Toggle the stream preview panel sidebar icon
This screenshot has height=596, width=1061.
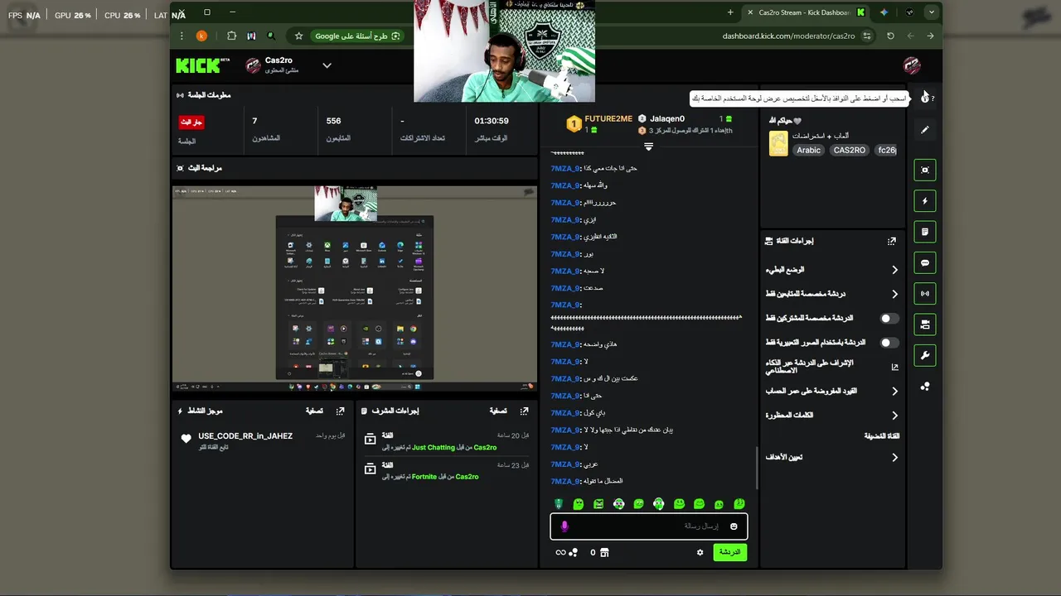pyautogui.click(x=925, y=170)
